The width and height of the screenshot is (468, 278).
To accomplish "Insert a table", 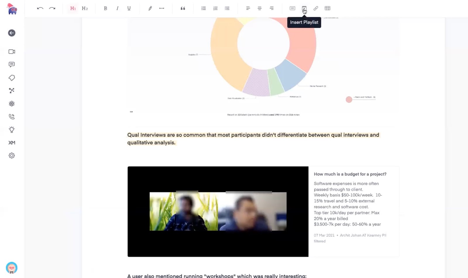I will [x=328, y=8].
